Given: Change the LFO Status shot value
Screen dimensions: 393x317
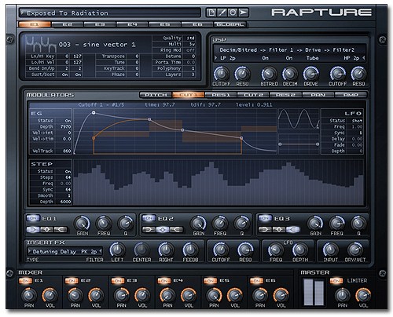Looking at the screenshot, I should [x=357, y=121].
